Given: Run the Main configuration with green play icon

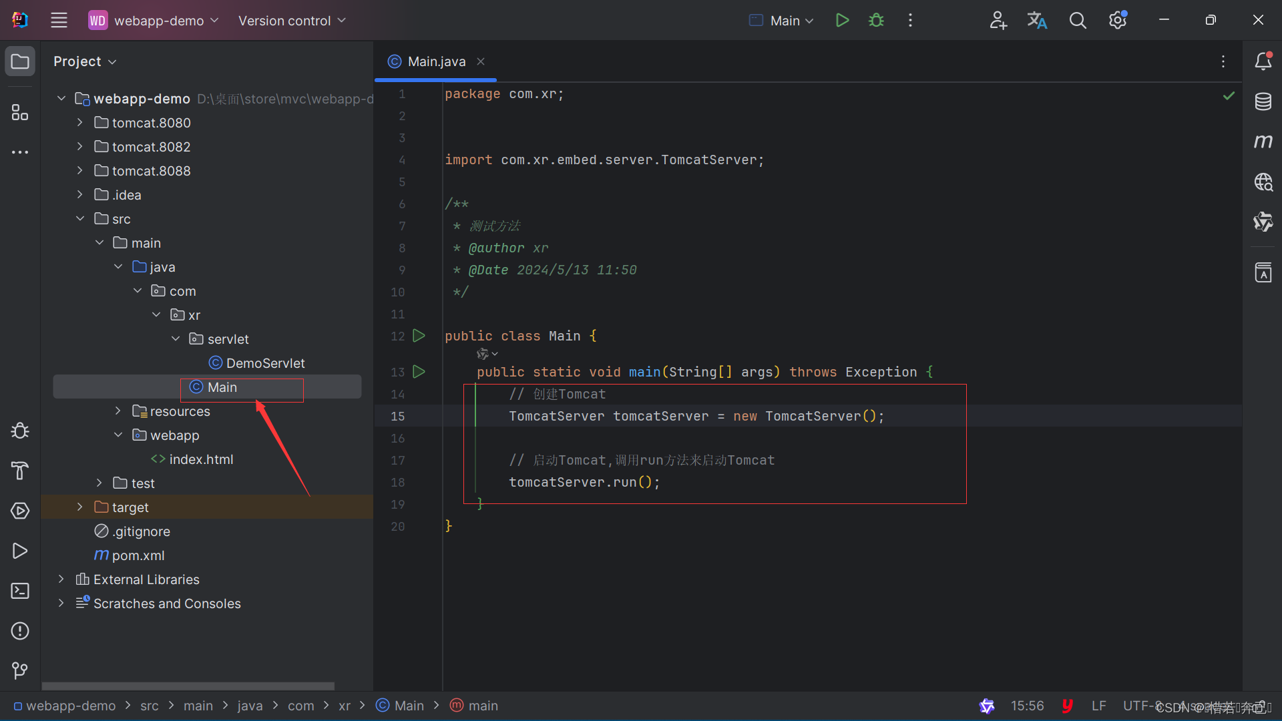Looking at the screenshot, I should tap(842, 20).
